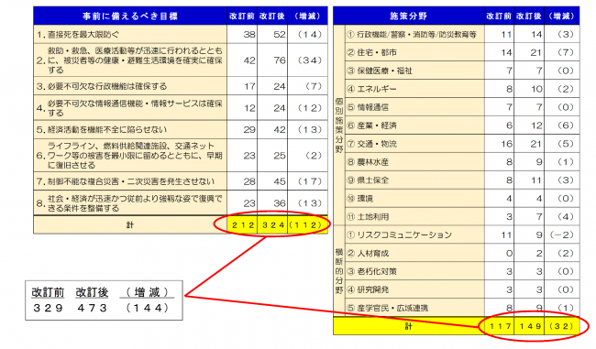Click the right table total change (32)
The image size is (596, 349).
coord(562,326)
